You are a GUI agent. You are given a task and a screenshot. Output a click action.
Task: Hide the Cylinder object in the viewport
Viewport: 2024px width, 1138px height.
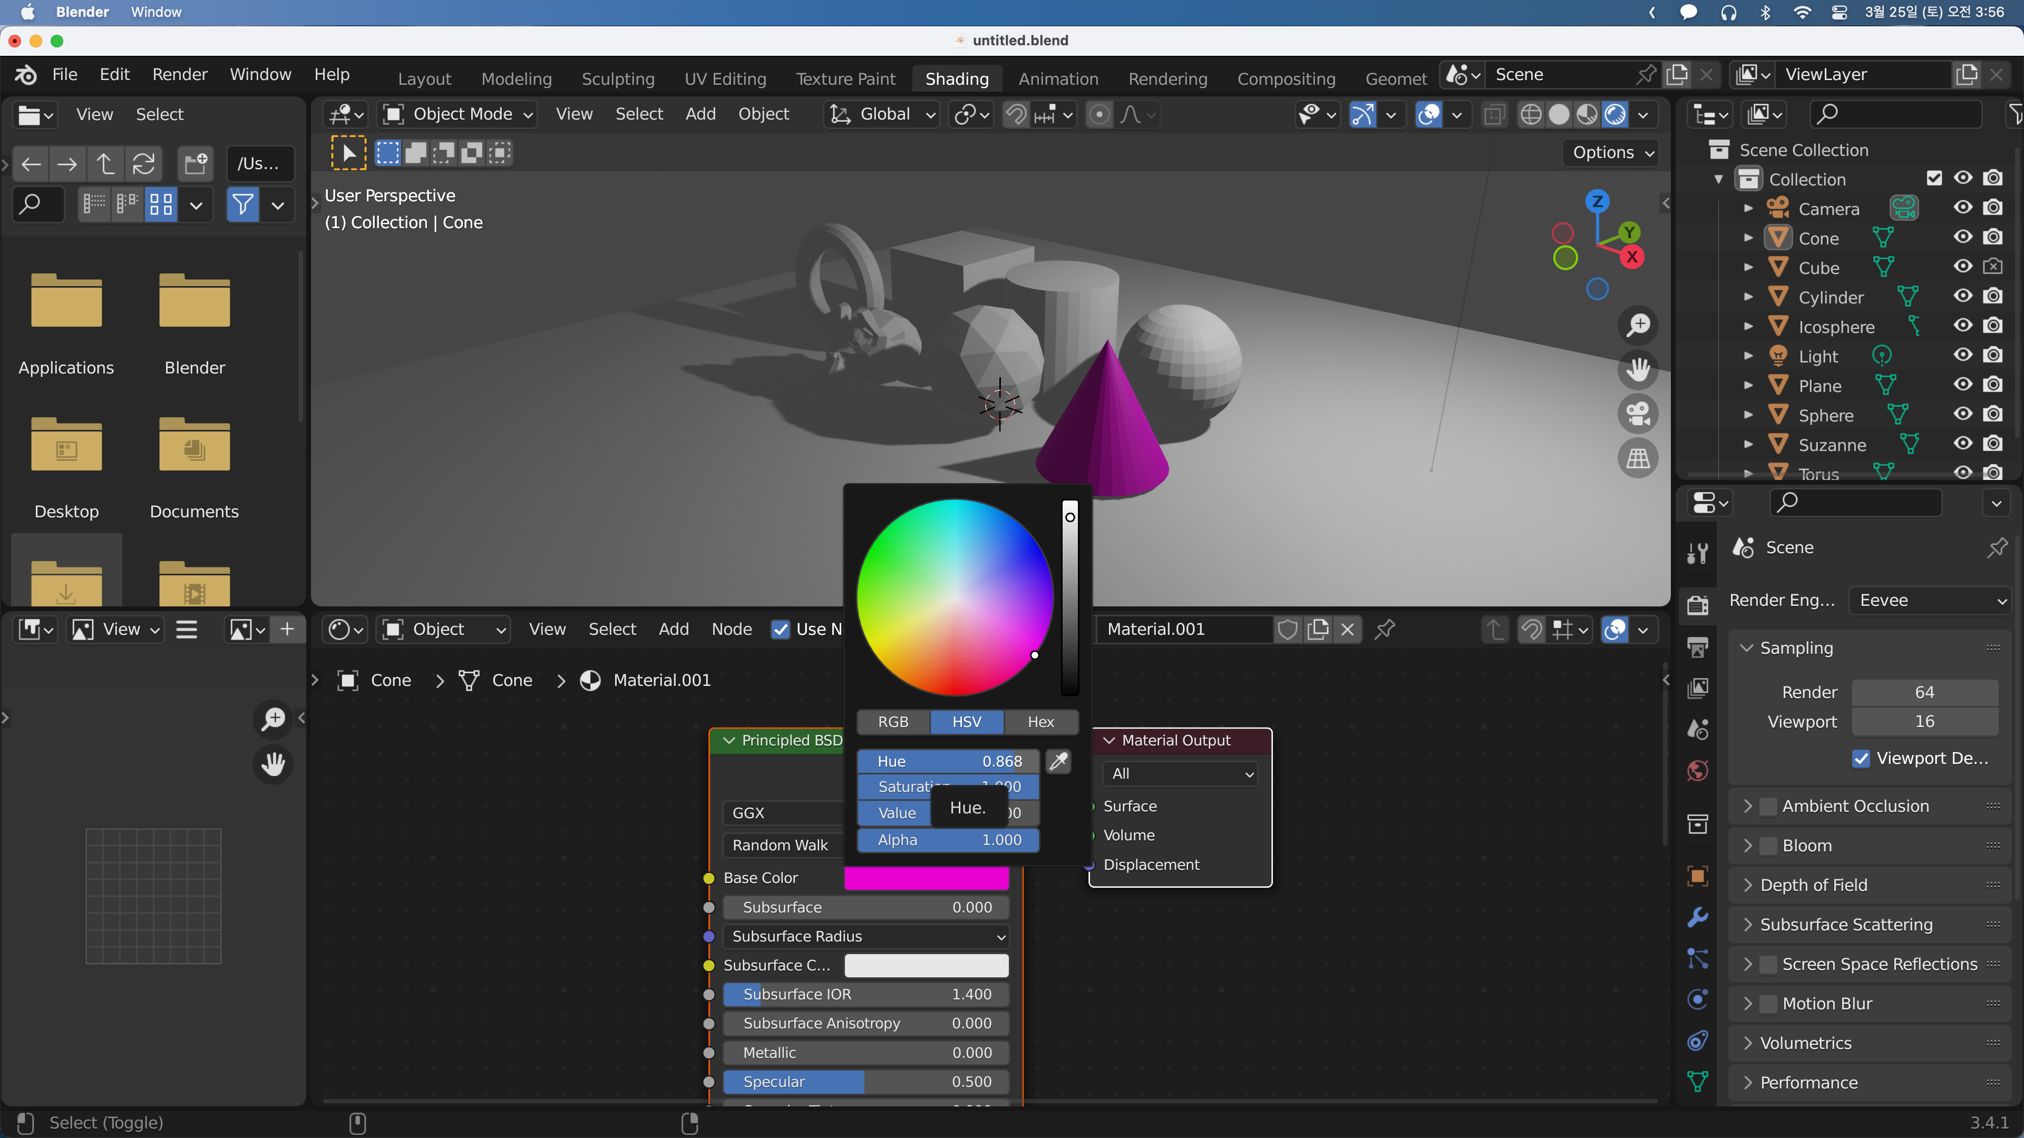pos(1963,296)
